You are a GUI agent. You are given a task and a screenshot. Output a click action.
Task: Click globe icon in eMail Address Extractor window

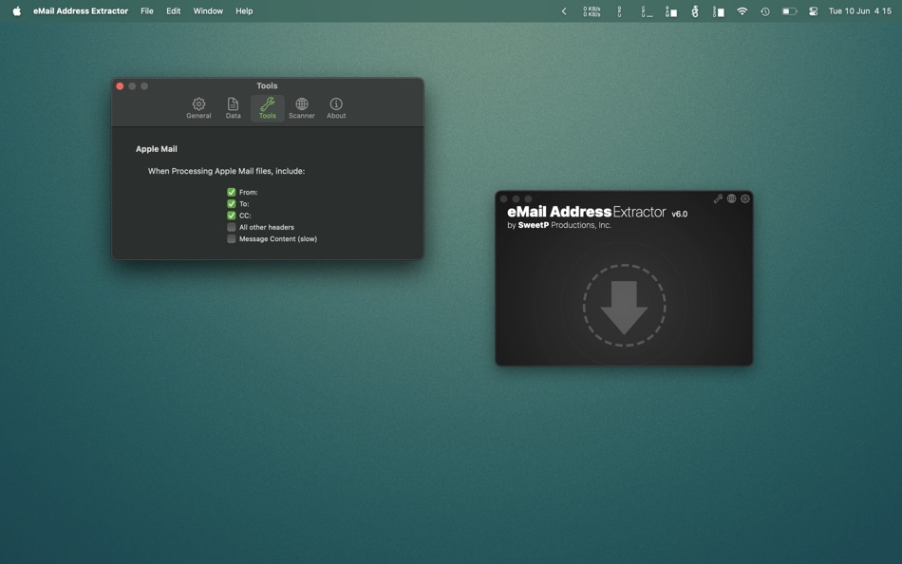[732, 198]
